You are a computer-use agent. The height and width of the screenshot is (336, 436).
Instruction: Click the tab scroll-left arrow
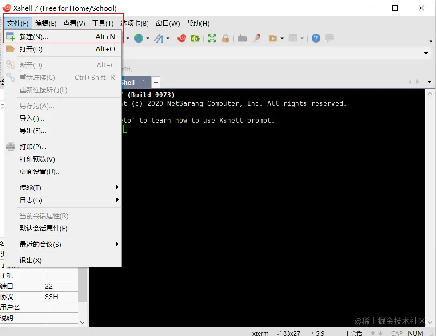[410, 82]
